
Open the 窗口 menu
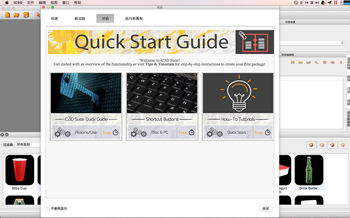(66, 3)
